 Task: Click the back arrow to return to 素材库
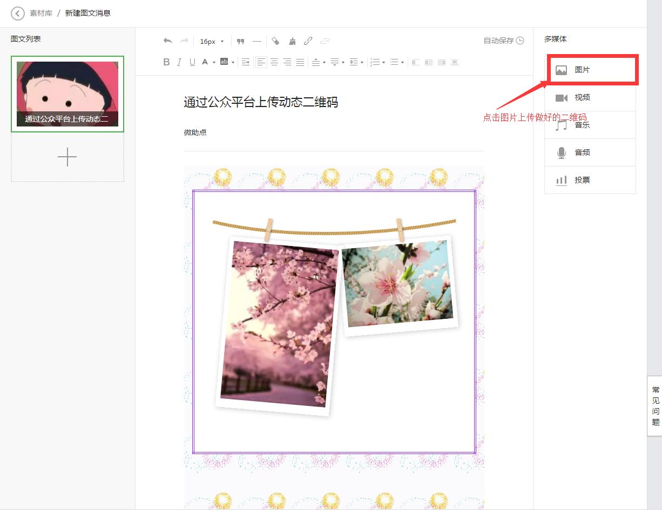click(18, 13)
